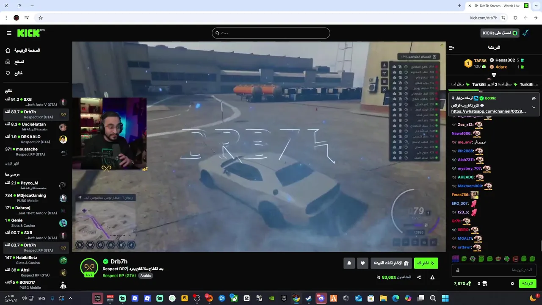Select red angry emote in emote bar
The height and width of the screenshot is (305, 542).
[x=515, y=258]
